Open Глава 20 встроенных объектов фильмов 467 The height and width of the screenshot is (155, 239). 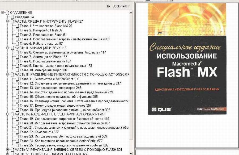(x=65, y=123)
